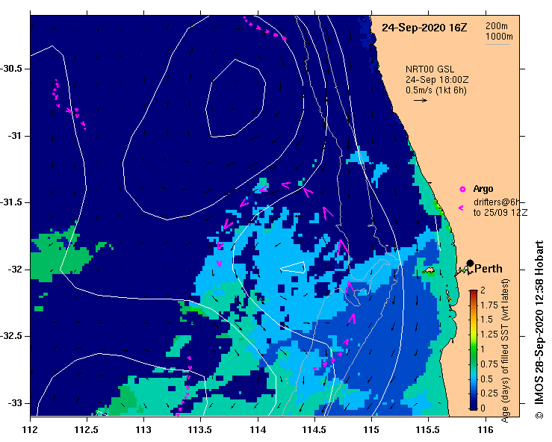Click the 1000m contour line sample in legend

(x=497, y=44)
